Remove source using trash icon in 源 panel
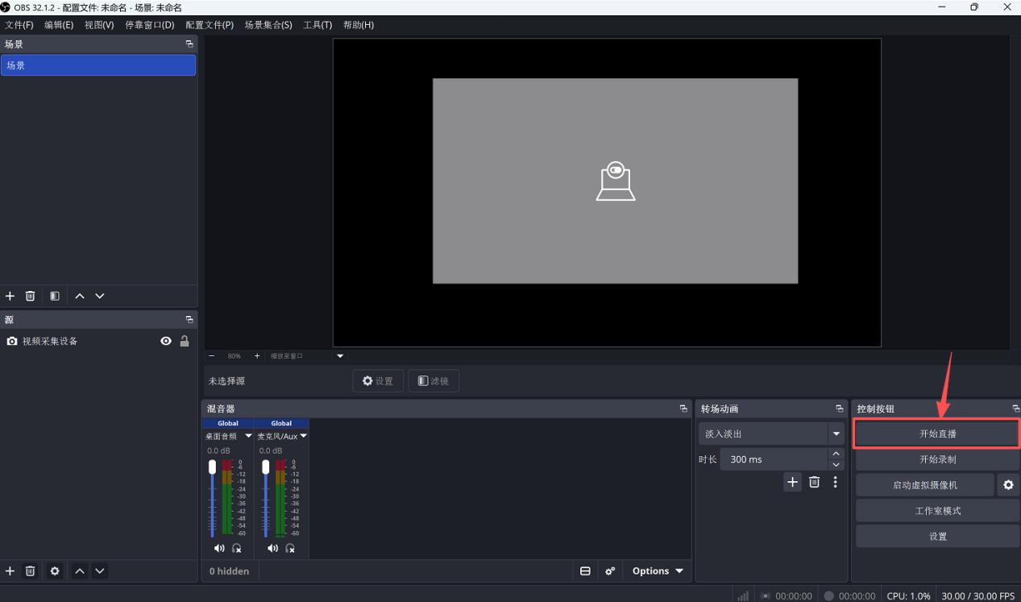The image size is (1021, 602). [x=30, y=571]
